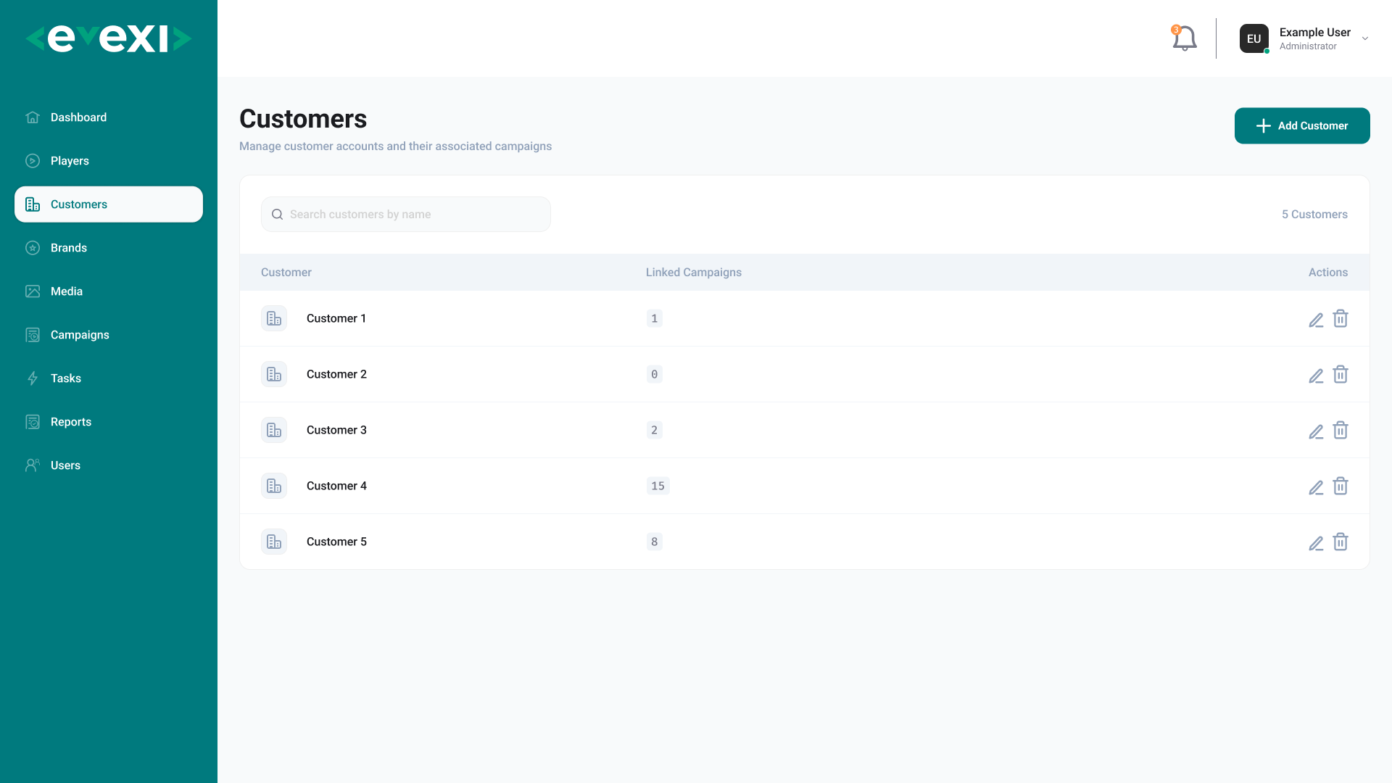This screenshot has width=1392, height=783.
Task: Select the Customer 4 row name
Action: coord(336,486)
